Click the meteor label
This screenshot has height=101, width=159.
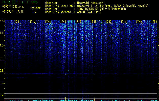[36, 8]
